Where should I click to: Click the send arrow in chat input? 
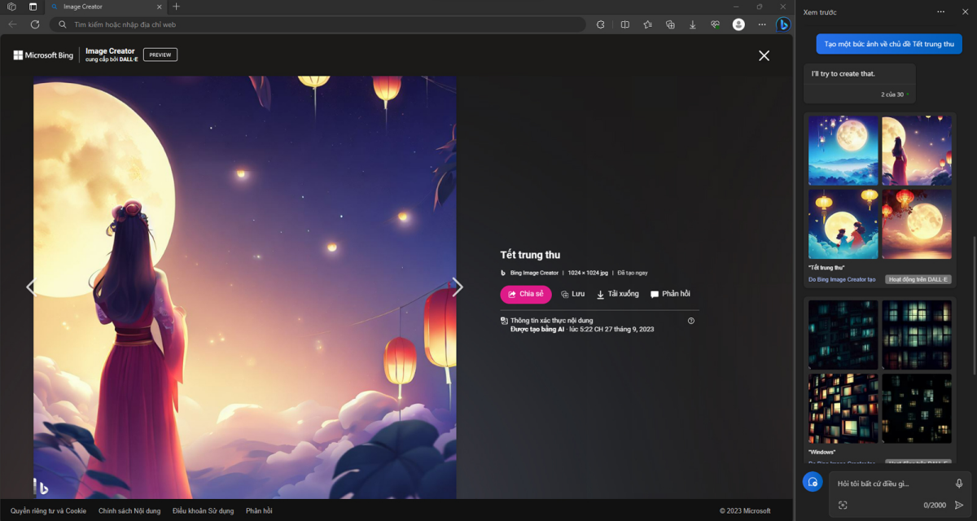959,506
